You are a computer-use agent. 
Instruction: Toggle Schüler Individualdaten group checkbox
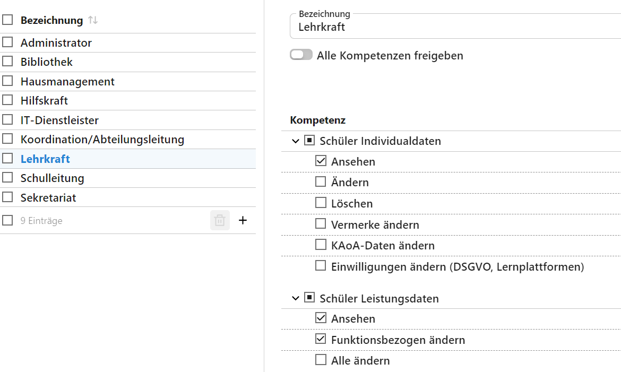[309, 140]
